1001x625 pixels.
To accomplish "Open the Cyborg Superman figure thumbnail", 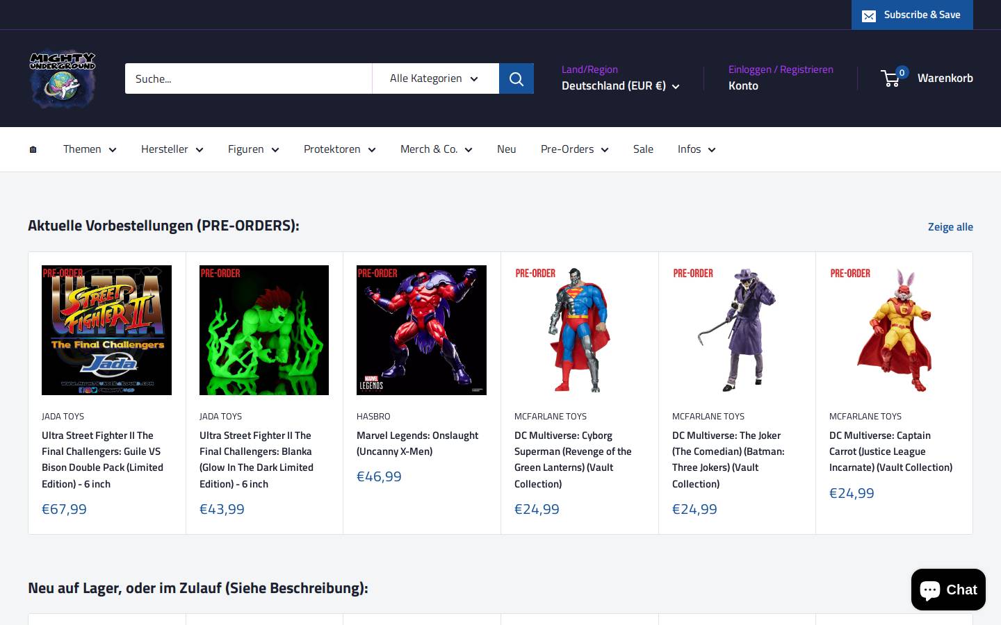I will 579,330.
